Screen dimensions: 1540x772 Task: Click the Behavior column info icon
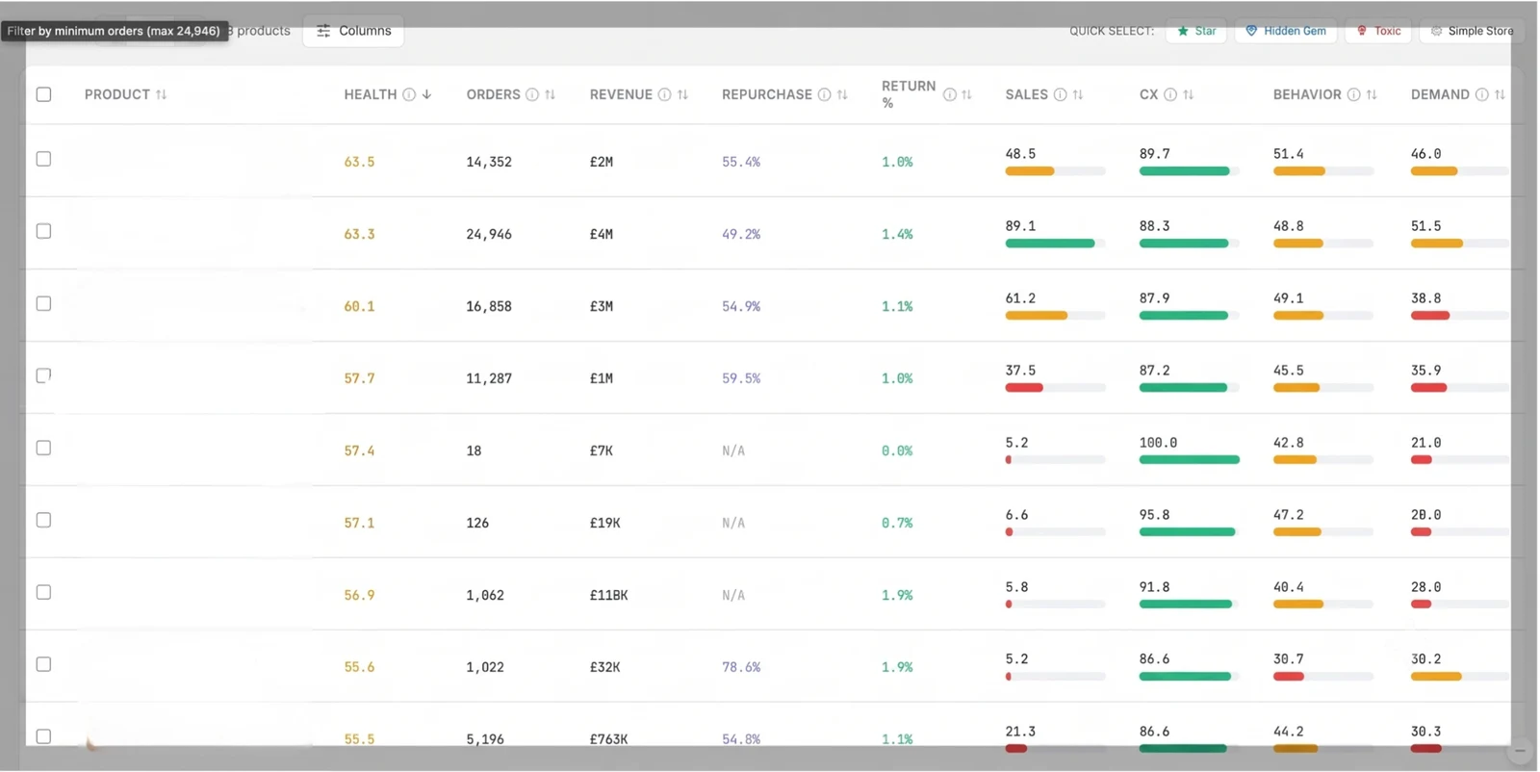tap(1354, 94)
